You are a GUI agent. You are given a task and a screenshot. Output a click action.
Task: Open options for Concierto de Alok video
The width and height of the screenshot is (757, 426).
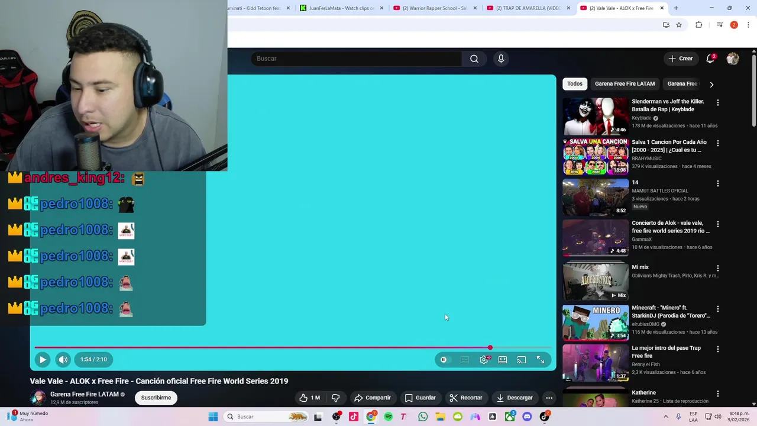click(x=718, y=224)
